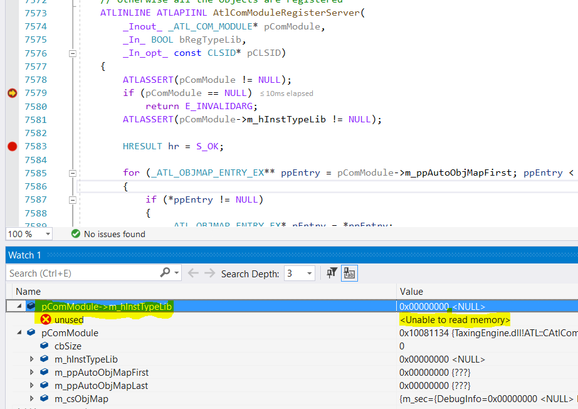Expand the m_ppAutoObjMapFirst node
Image resolution: width=578 pixels, height=409 pixels.
(32, 372)
